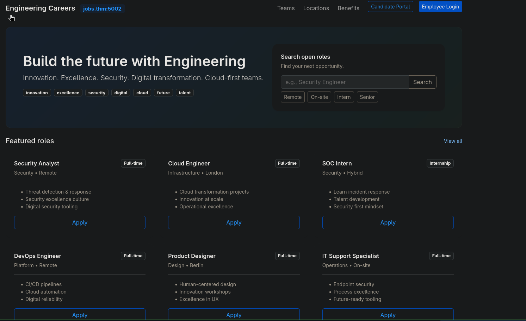Image resolution: width=526 pixels, height=321 pixels.
Task: Click the future tag
Action: pos(163,93)
